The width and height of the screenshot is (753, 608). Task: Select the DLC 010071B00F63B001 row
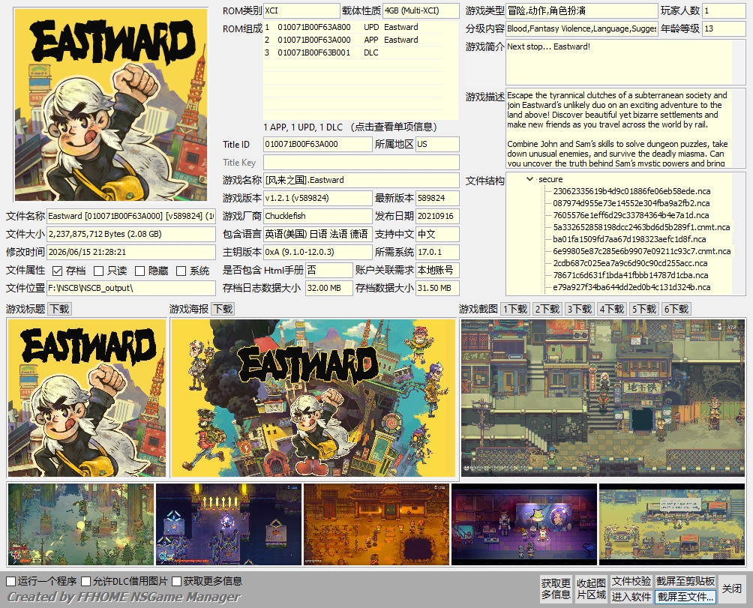(x=353, y=52)
